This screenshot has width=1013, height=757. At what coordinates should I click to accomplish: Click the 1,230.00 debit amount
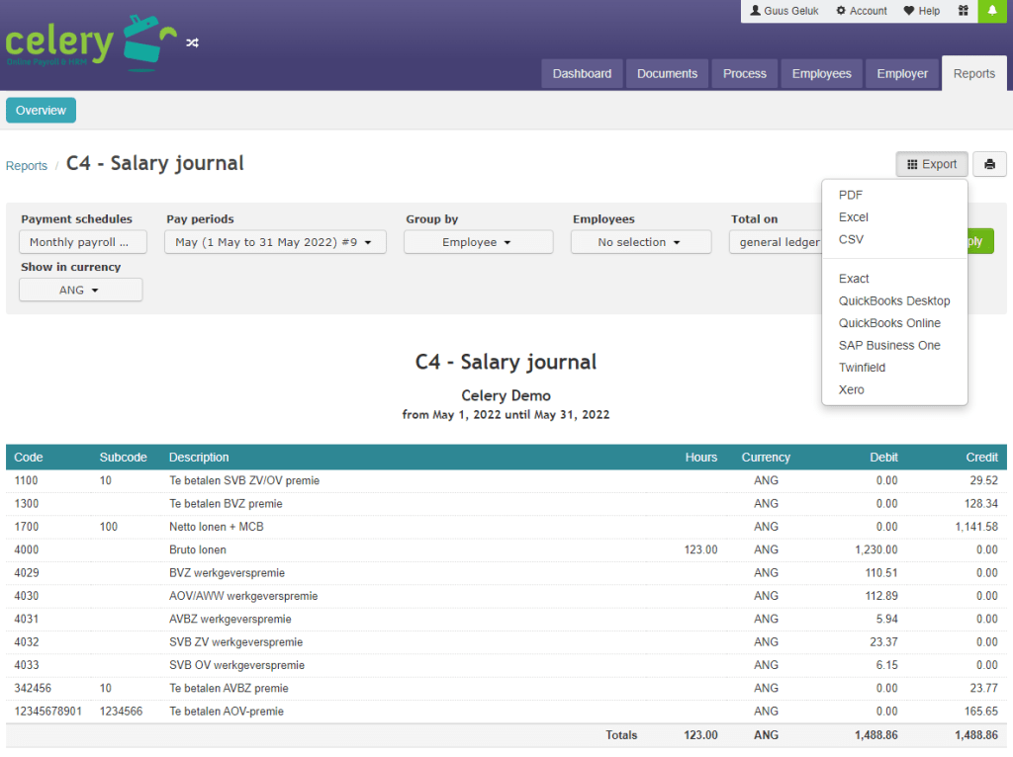[876, 549]
